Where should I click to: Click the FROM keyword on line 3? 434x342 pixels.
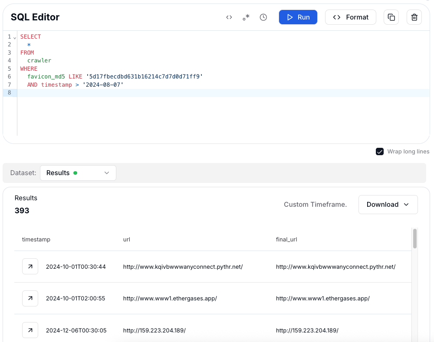27,52
